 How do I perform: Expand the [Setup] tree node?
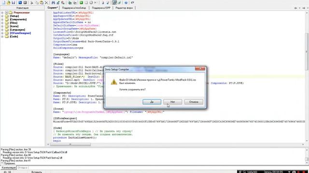(x=2, y=16)
